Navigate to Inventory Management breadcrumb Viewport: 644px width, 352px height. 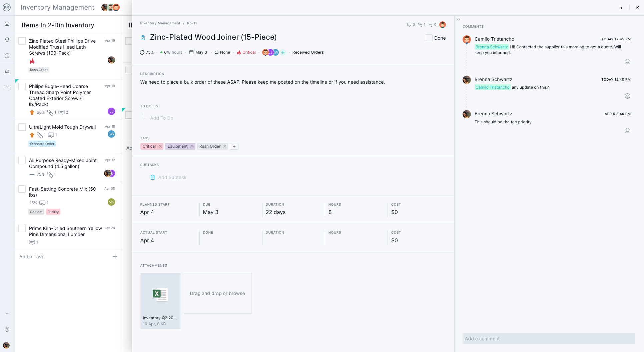pyautogui.click(x=160, y=23)
